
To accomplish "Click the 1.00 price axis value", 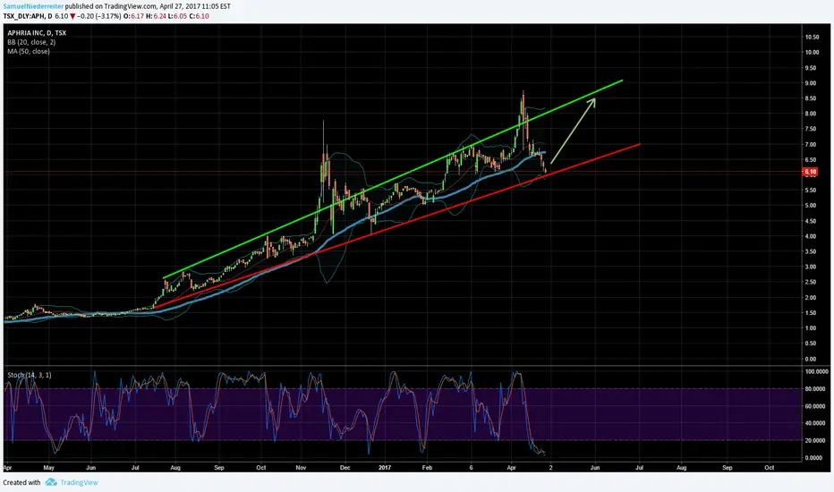I will coord(812,328).
